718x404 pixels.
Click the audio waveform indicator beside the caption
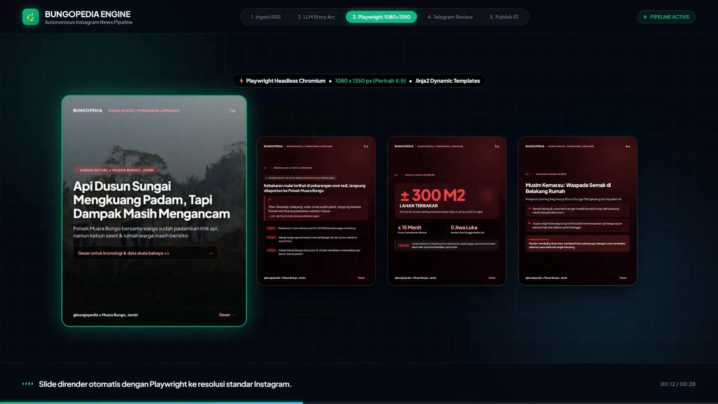(x=28, y=384)
